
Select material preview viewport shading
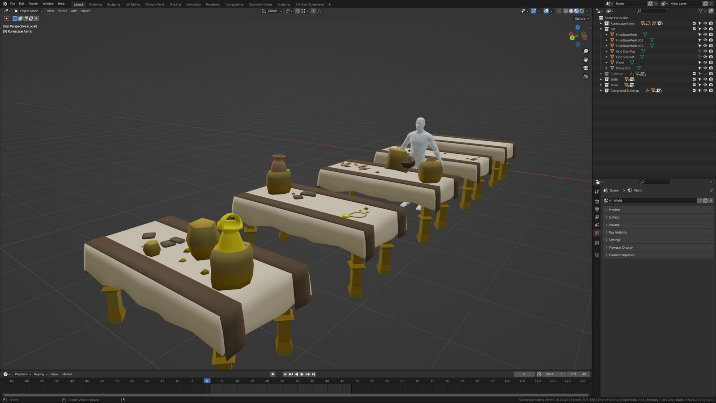point(576,11)
